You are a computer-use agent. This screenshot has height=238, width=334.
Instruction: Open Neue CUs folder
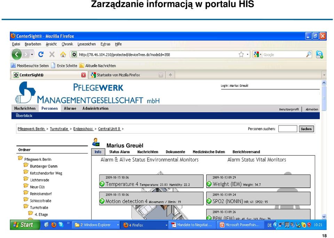34,187
